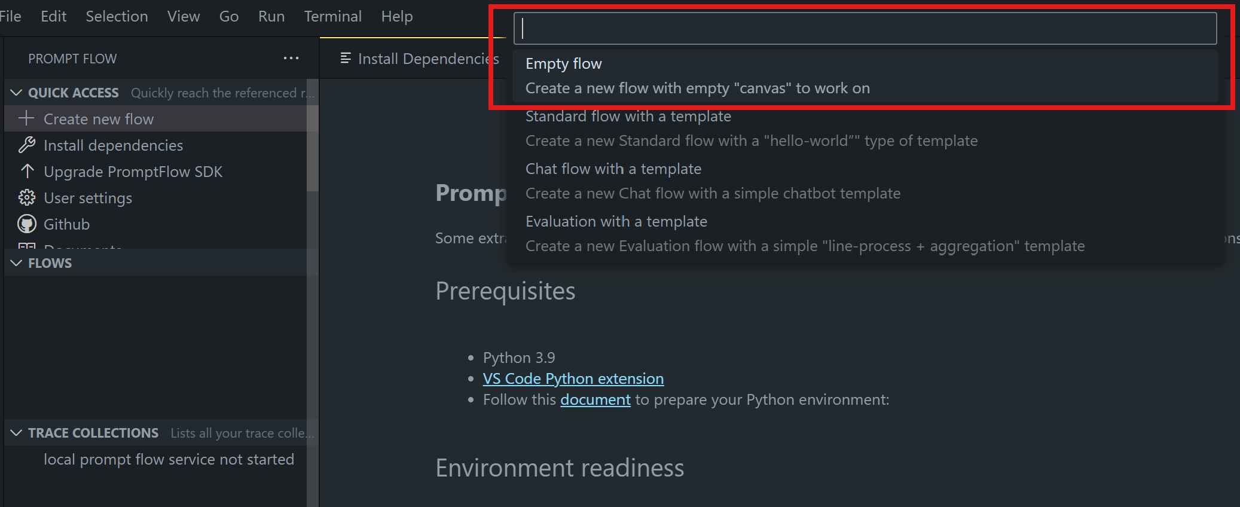Click the Prerequisites heading
The height and width of the screenshot is (507, 1240).
click(505, 291)
